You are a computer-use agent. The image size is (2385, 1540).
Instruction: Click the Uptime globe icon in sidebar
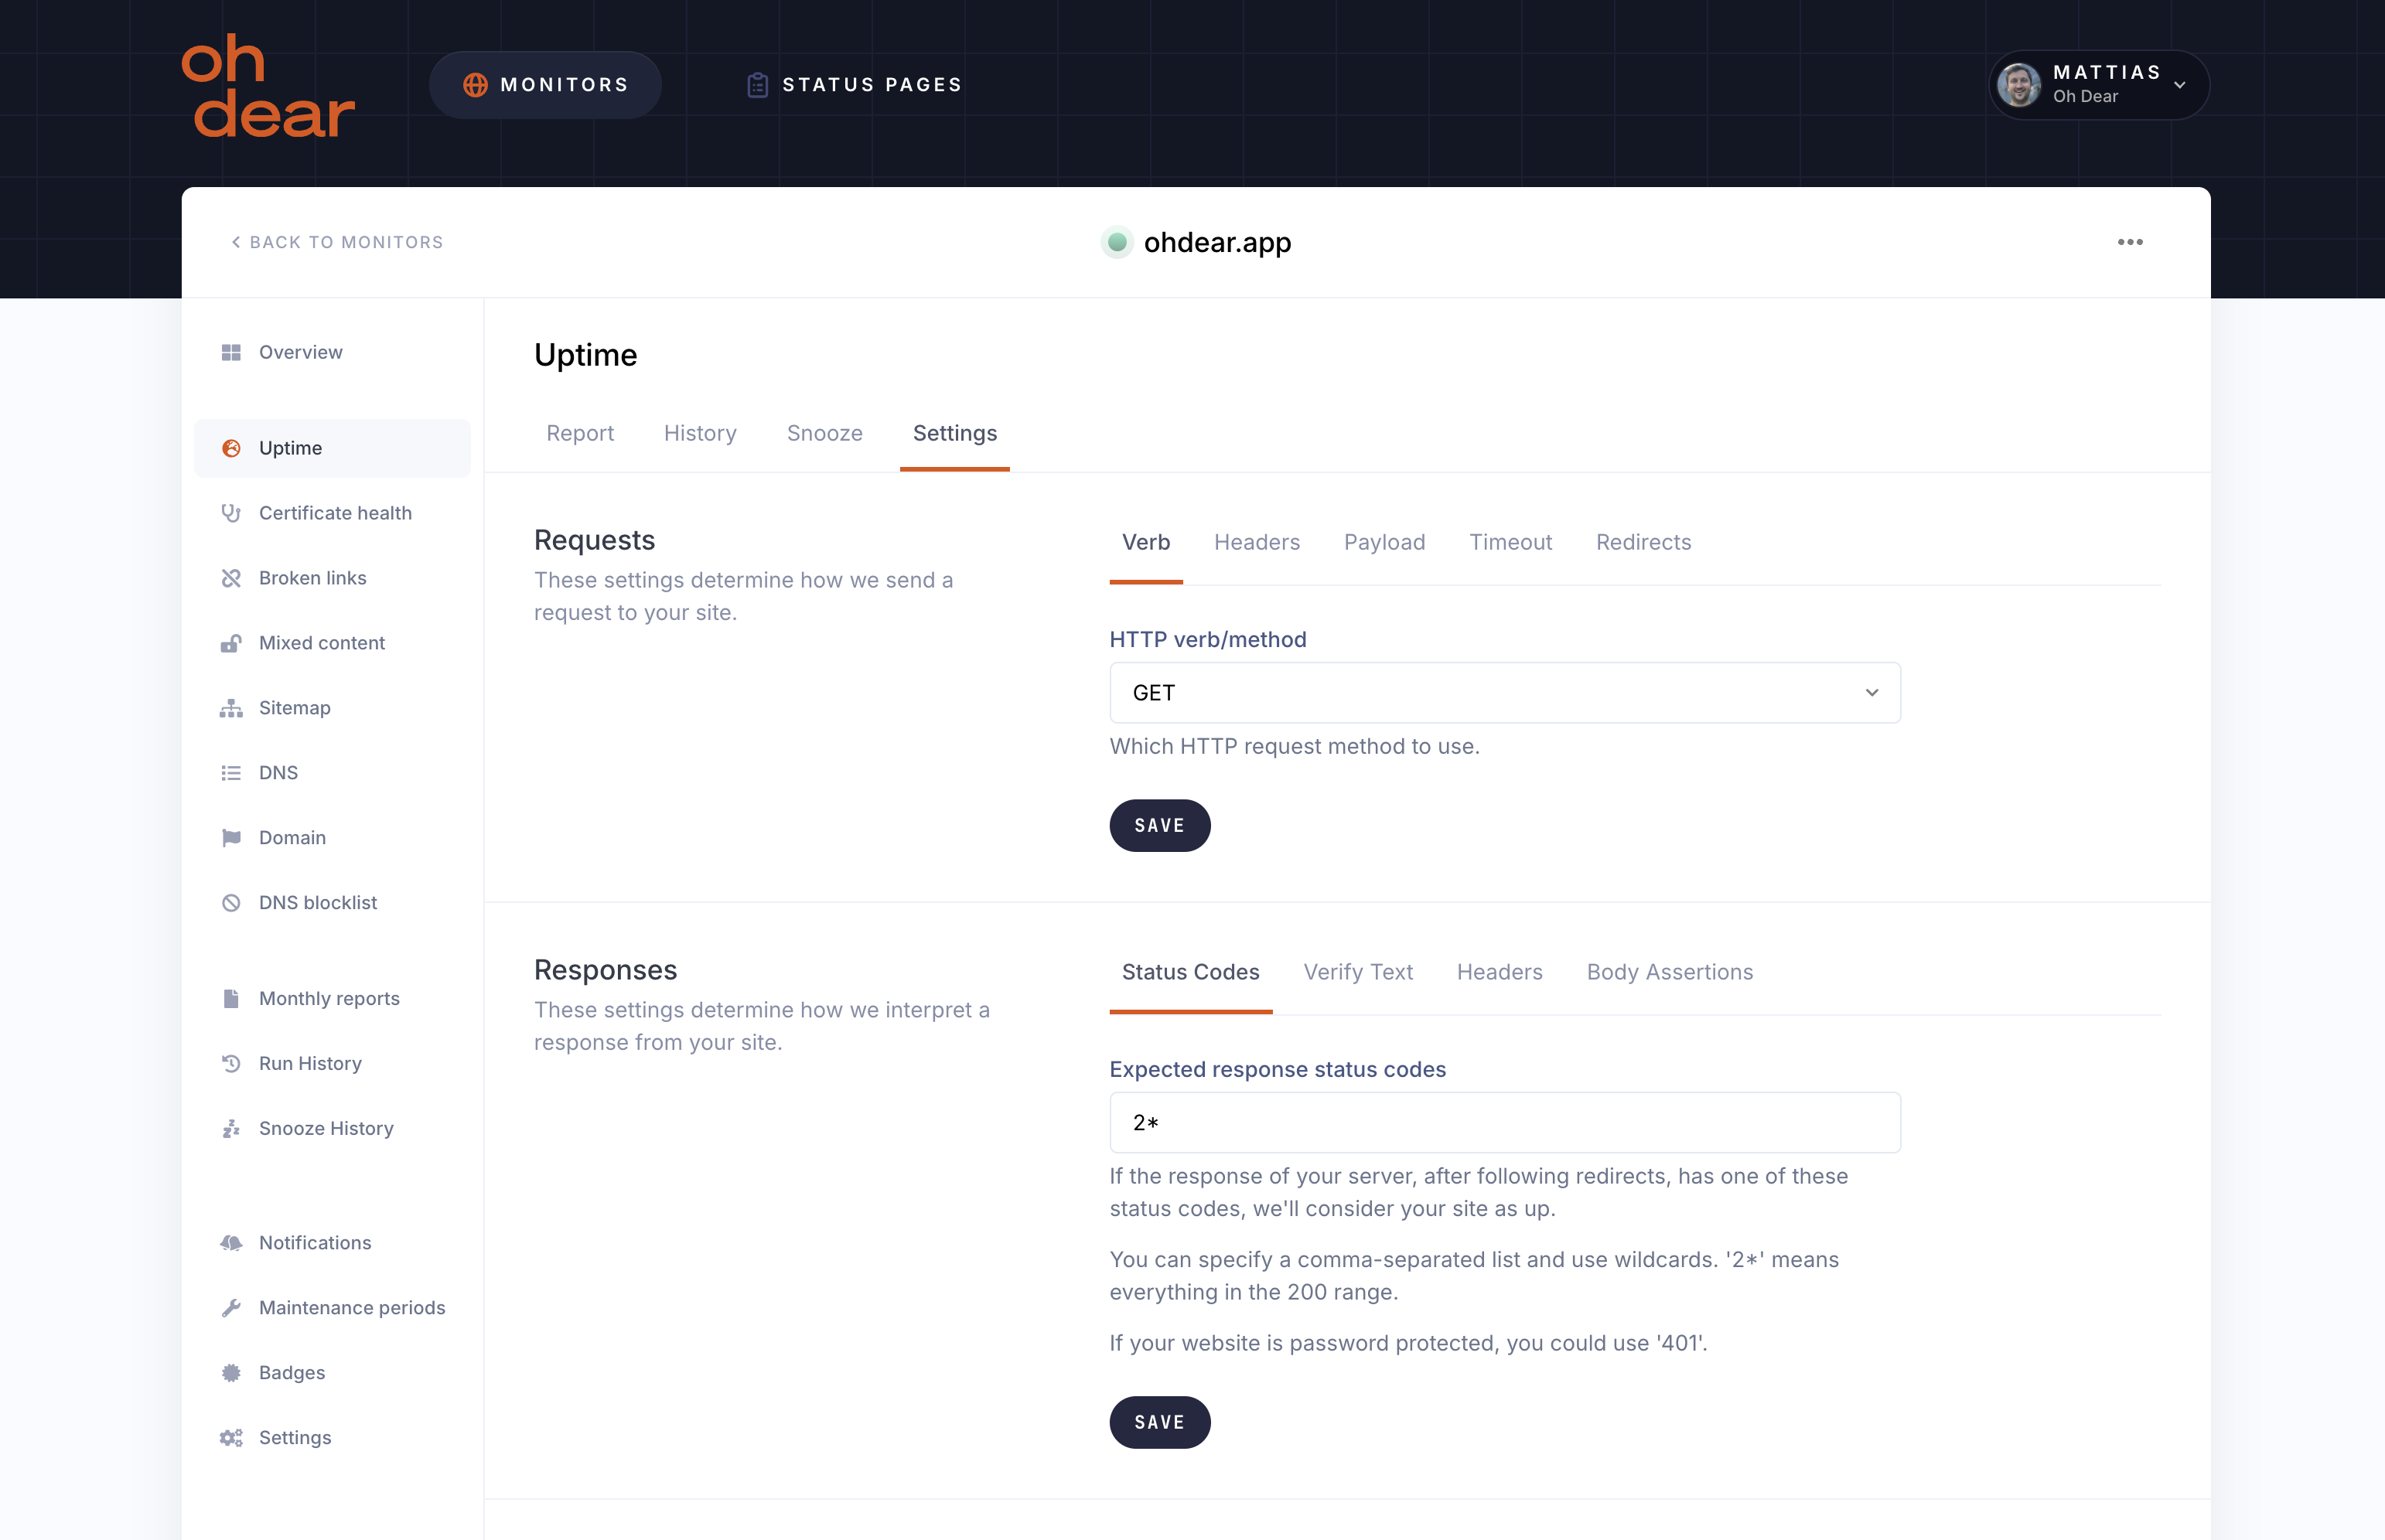point(231,448)
